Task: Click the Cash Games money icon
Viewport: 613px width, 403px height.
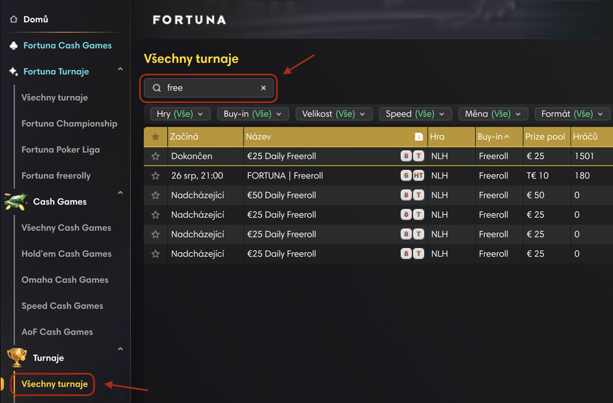Action: click(x=16, y=201)
